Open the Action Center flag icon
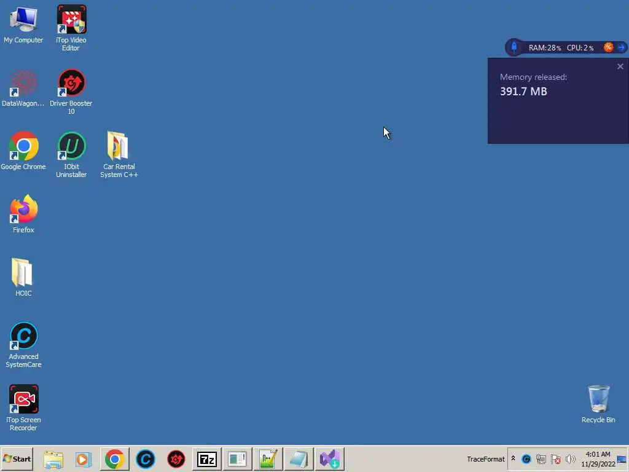Screen dimensions: 629x472 click(556, 458)
